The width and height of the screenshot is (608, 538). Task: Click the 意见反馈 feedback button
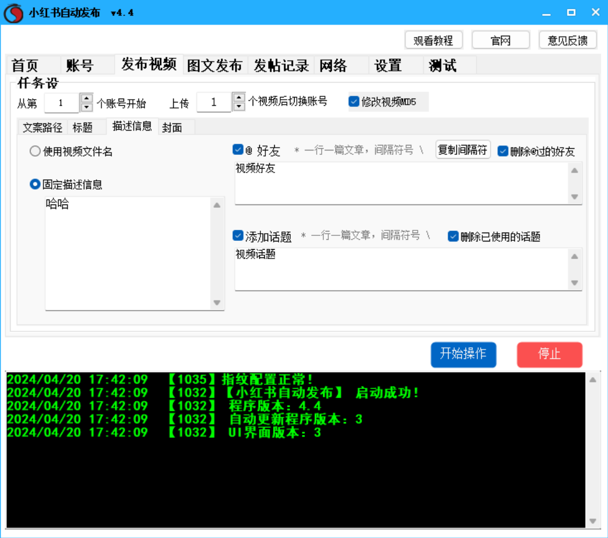568,40
